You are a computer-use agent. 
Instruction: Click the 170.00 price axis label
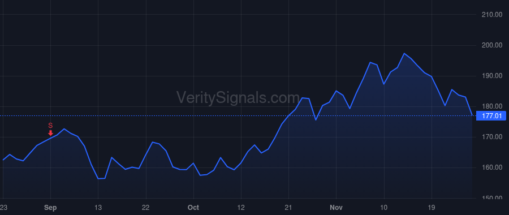[492, 137]
